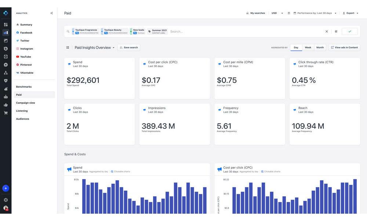Click View ads in Content button
Image resolution: width=367 pixels, height=221 pixels.
point(344,47)
